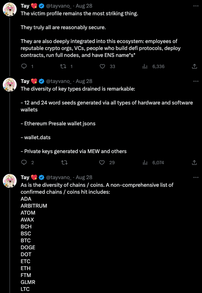Share the victim profile tweet
The height and width of the screenshot is (293, 202).
click(x=194, y=66)
